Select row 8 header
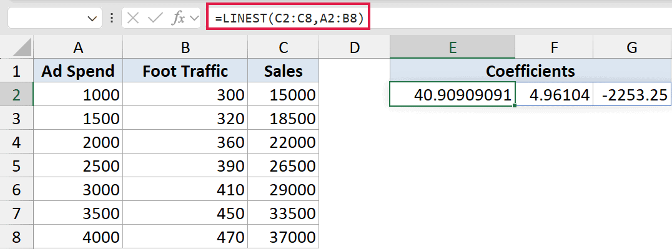The height and width of the screenshot is (249, 672). [x=16, y=236]
